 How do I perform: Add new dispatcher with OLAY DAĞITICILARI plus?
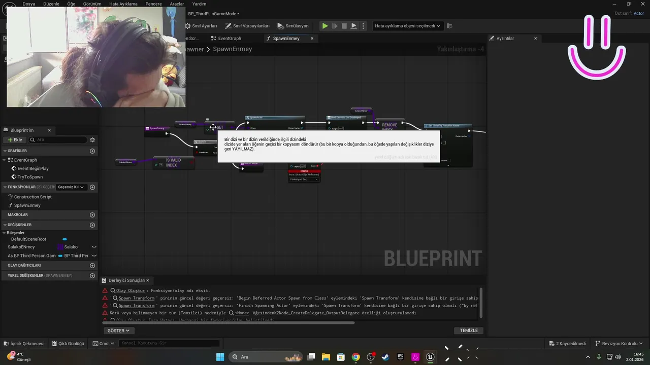[92, 265]
